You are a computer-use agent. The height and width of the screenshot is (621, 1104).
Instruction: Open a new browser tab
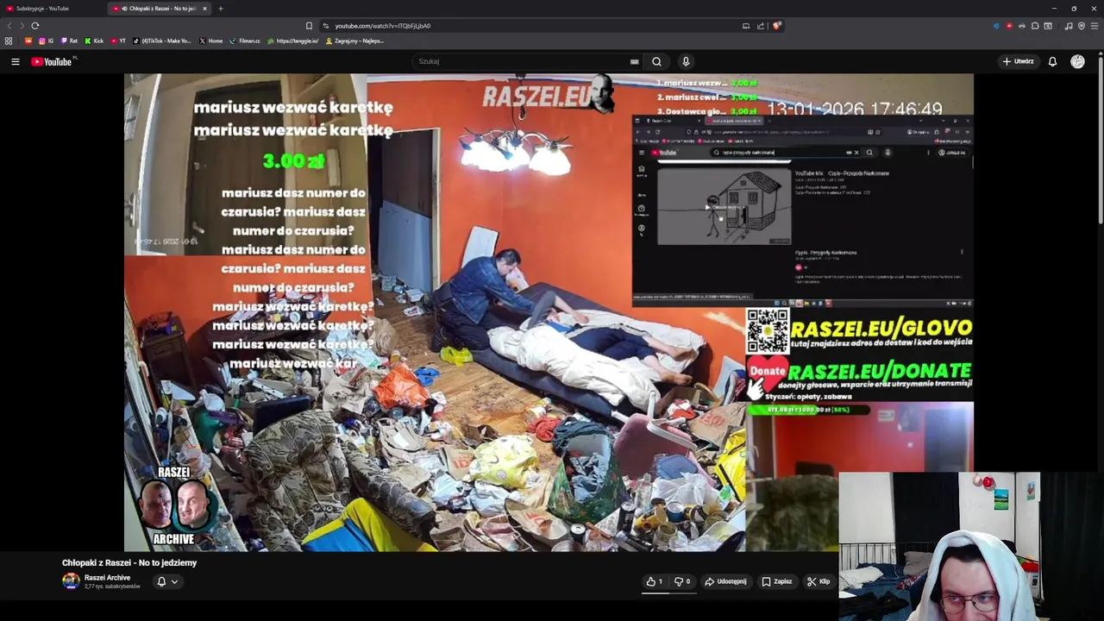[x=220, y=9]
